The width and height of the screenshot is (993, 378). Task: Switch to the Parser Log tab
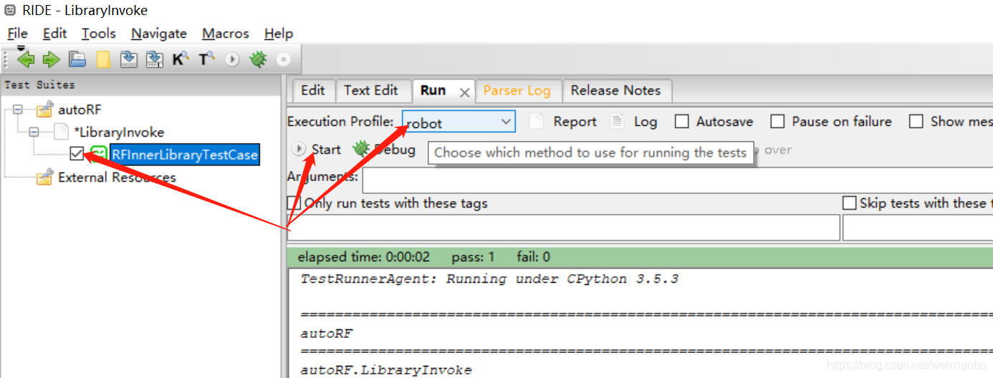point(517,91)
